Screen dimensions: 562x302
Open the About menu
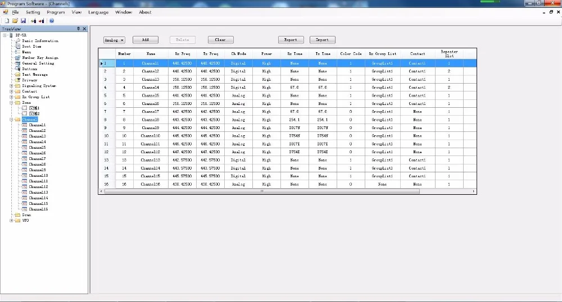click(x=145, y=12)
